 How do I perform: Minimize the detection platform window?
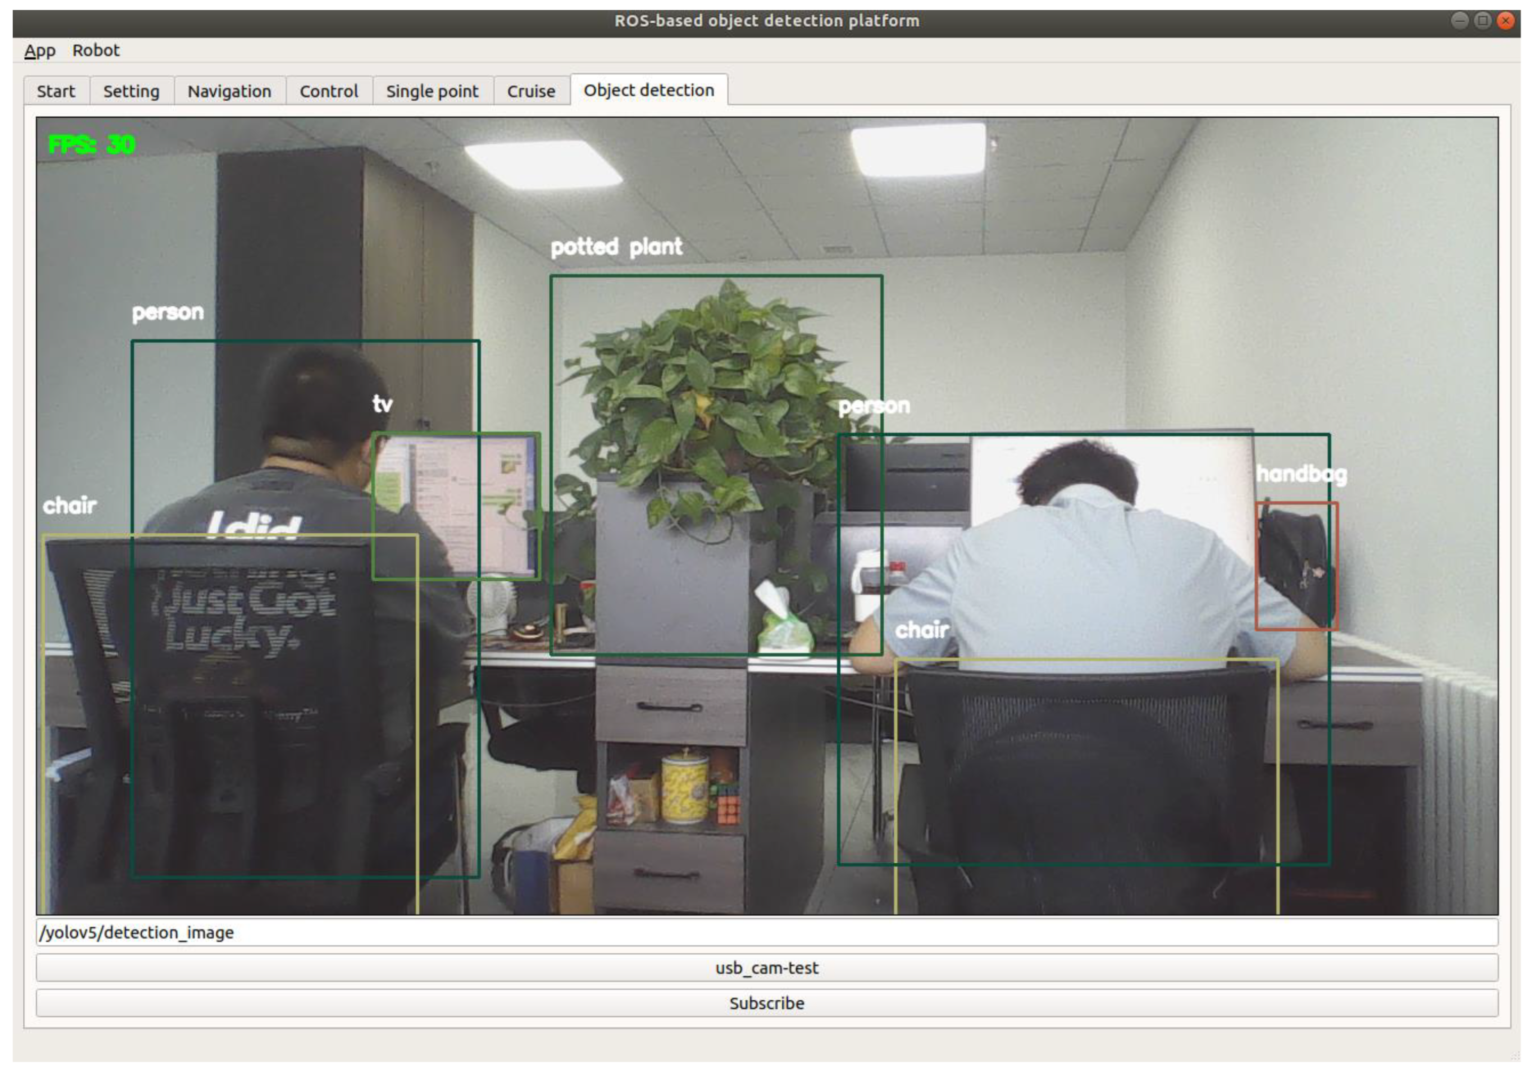tap(1460, 21)
